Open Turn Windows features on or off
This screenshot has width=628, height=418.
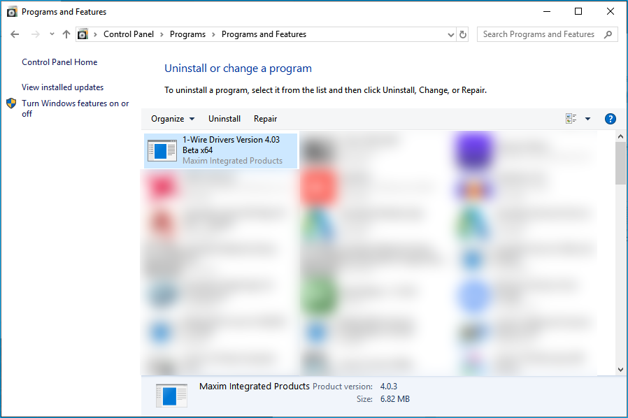click(76, 108)
